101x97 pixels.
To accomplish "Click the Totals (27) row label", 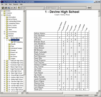I will click(x=38, y=89).
